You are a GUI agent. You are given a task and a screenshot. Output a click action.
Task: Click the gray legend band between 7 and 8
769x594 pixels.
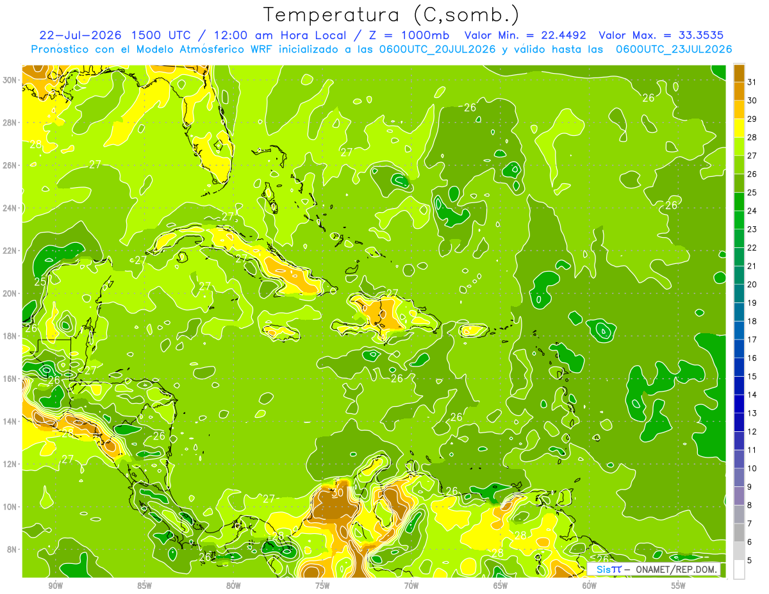pos(739,514)
